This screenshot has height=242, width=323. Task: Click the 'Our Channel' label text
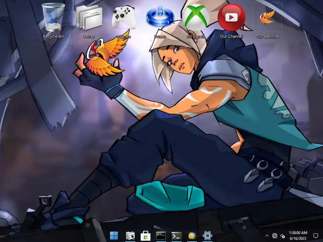pyautogui.click(x=231, y=37)
